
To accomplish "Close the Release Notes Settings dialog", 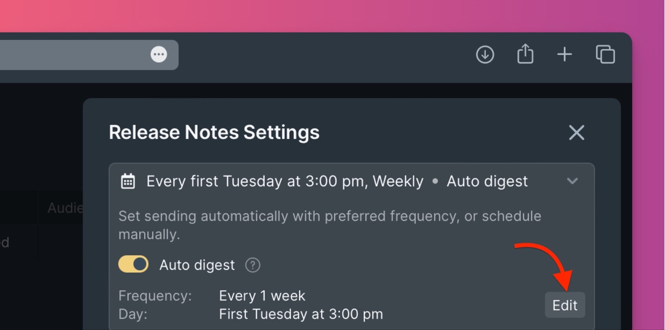I will (576, 133).
